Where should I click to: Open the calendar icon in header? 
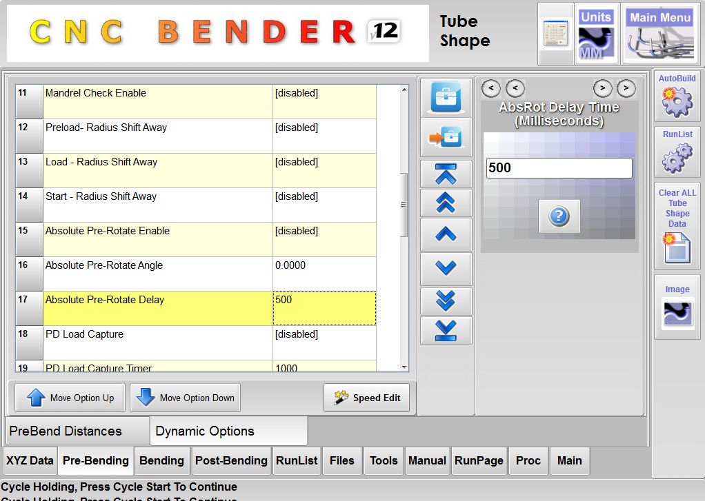coord(555,34)
